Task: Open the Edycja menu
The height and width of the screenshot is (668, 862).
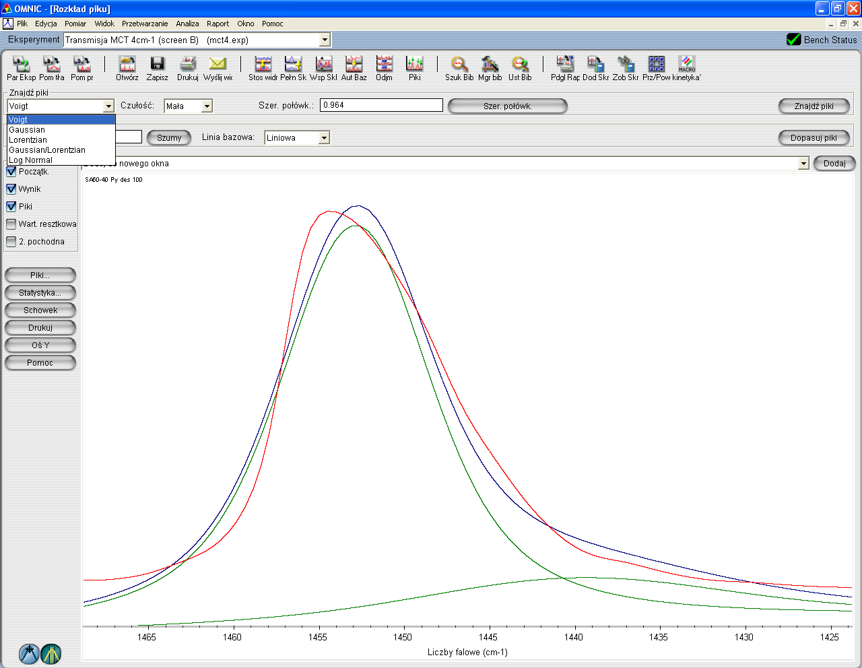Action: coord(46,24)
